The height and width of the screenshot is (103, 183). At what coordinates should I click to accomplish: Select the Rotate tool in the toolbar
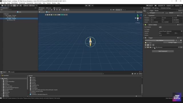tap(8, 6)
